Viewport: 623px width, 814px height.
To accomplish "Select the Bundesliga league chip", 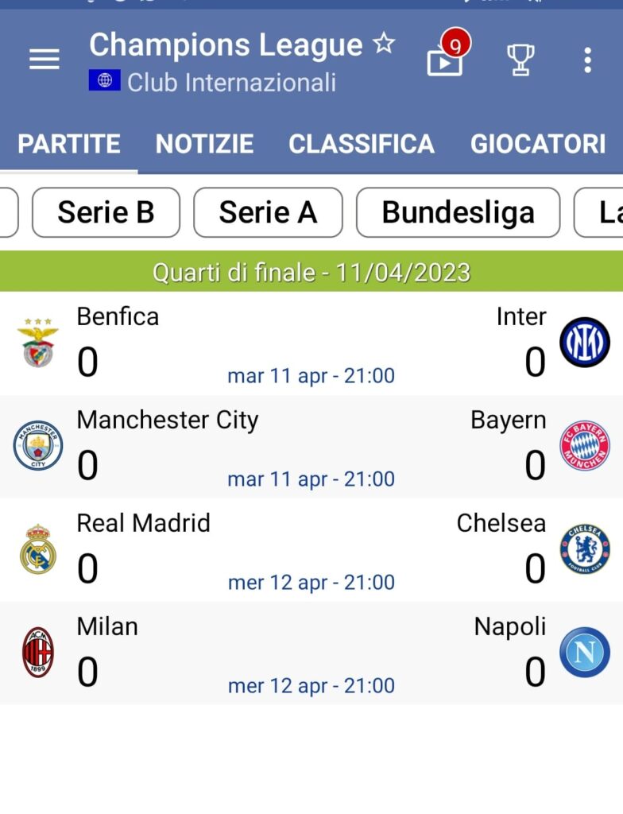I will [x=458, y=212].
